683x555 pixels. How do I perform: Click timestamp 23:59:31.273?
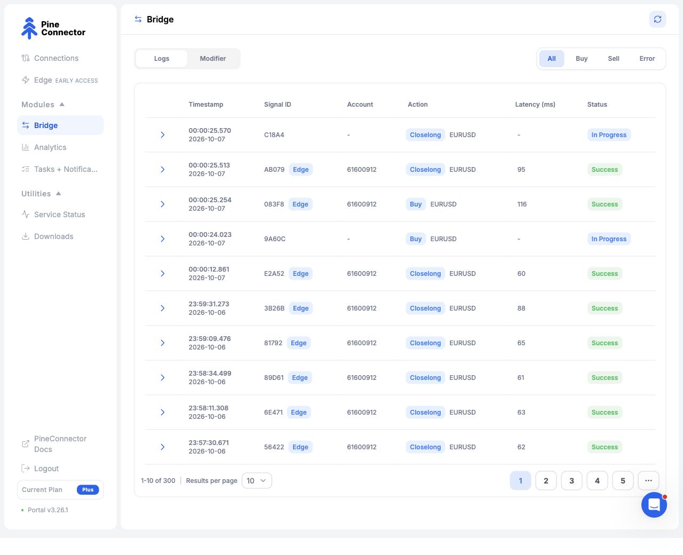coord(209,304)
